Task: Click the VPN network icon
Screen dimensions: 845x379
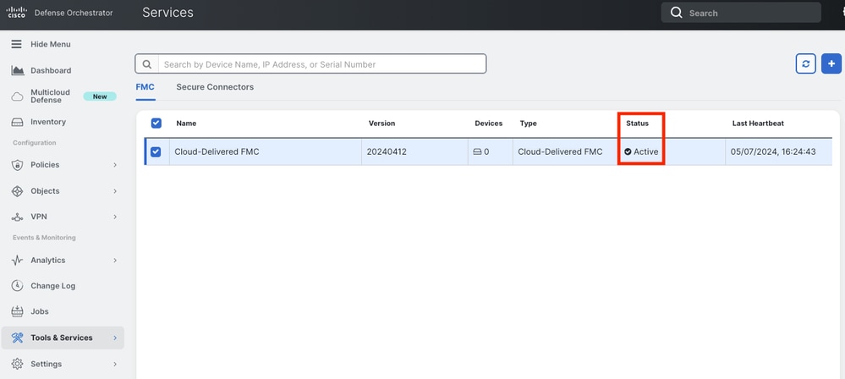Action: (17, 217)
